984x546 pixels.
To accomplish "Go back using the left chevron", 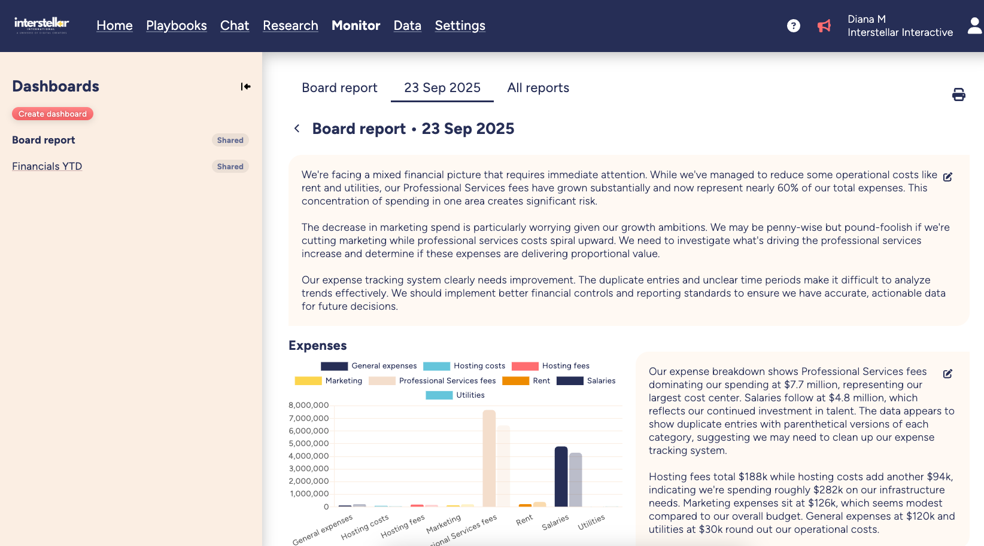I will [x=297, y=129].
